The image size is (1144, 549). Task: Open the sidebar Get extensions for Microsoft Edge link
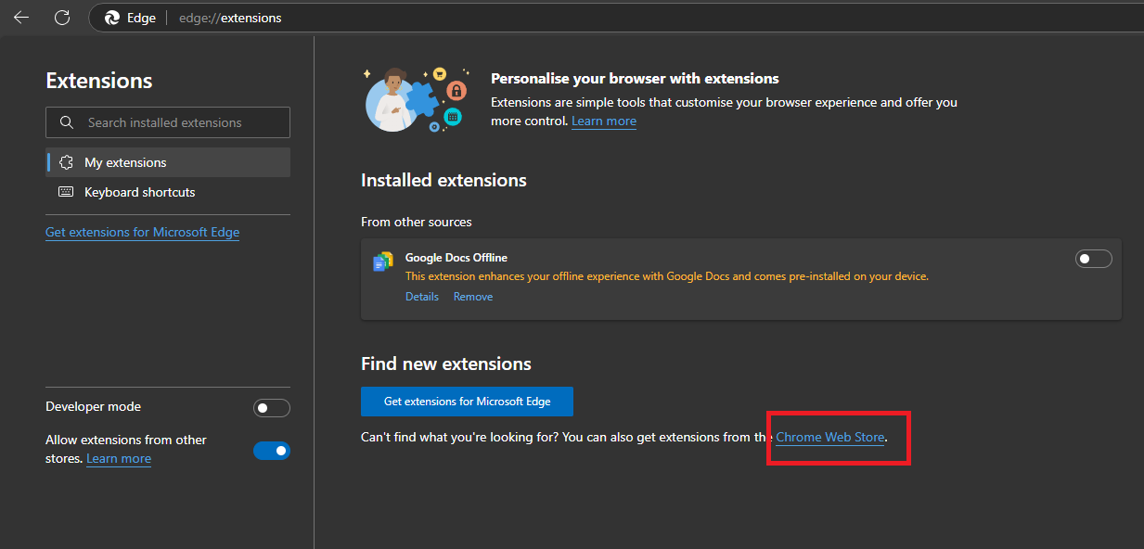coord(142,232)
